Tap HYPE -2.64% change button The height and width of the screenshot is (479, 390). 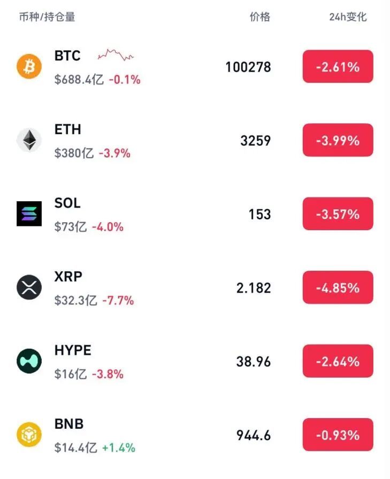338,362
